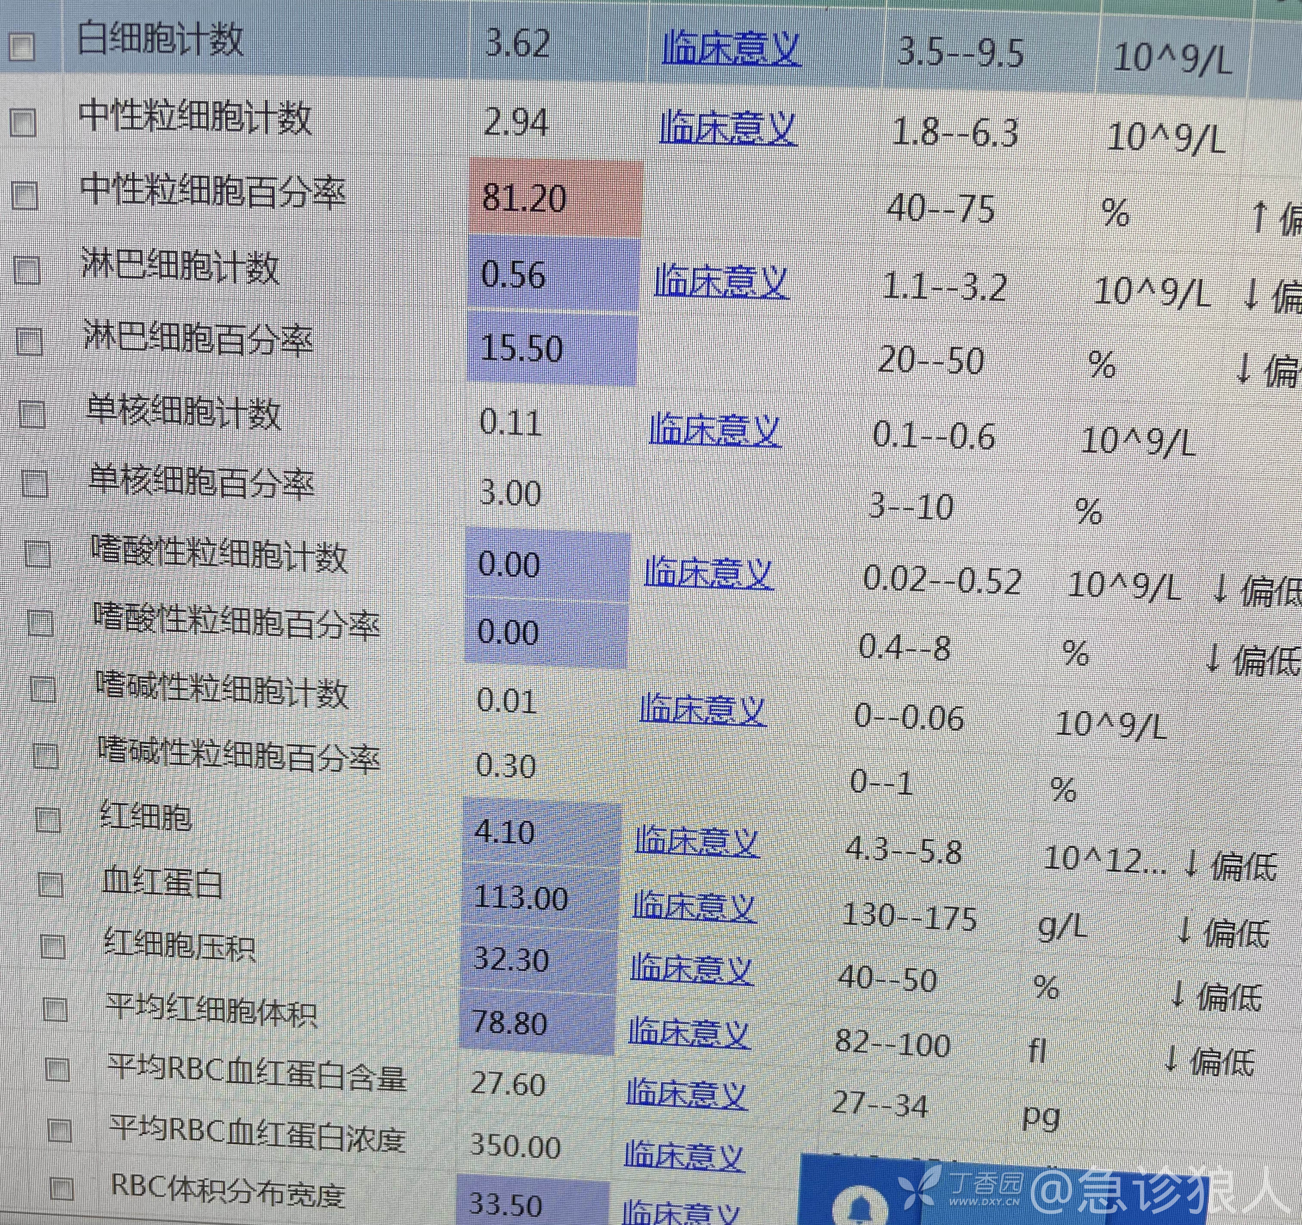Check the 红细胞压积 checkbox

53,947
